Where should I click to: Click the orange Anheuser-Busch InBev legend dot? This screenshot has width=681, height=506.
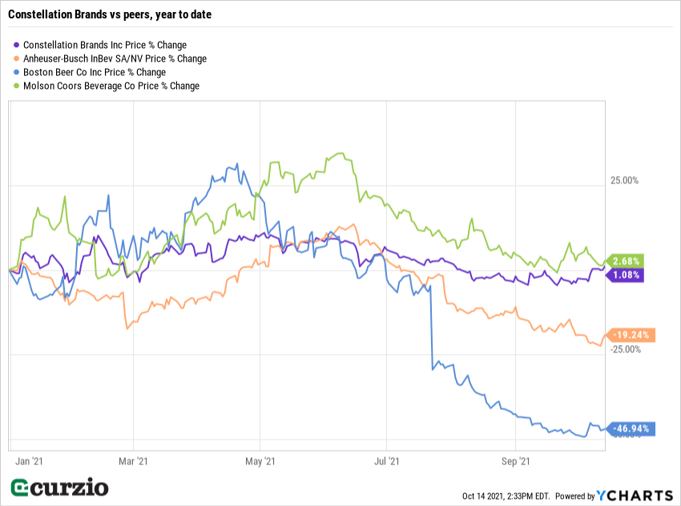18,58
